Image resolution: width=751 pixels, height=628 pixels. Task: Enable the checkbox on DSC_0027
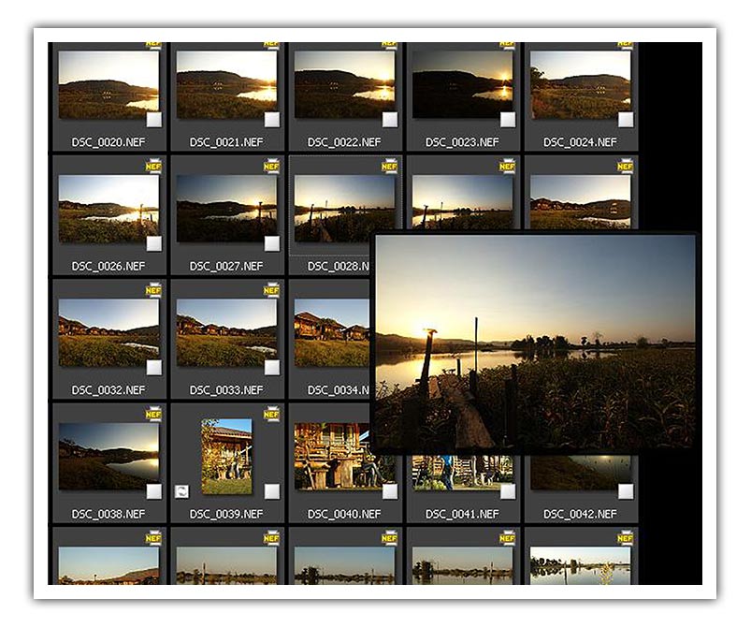(271, 243)
